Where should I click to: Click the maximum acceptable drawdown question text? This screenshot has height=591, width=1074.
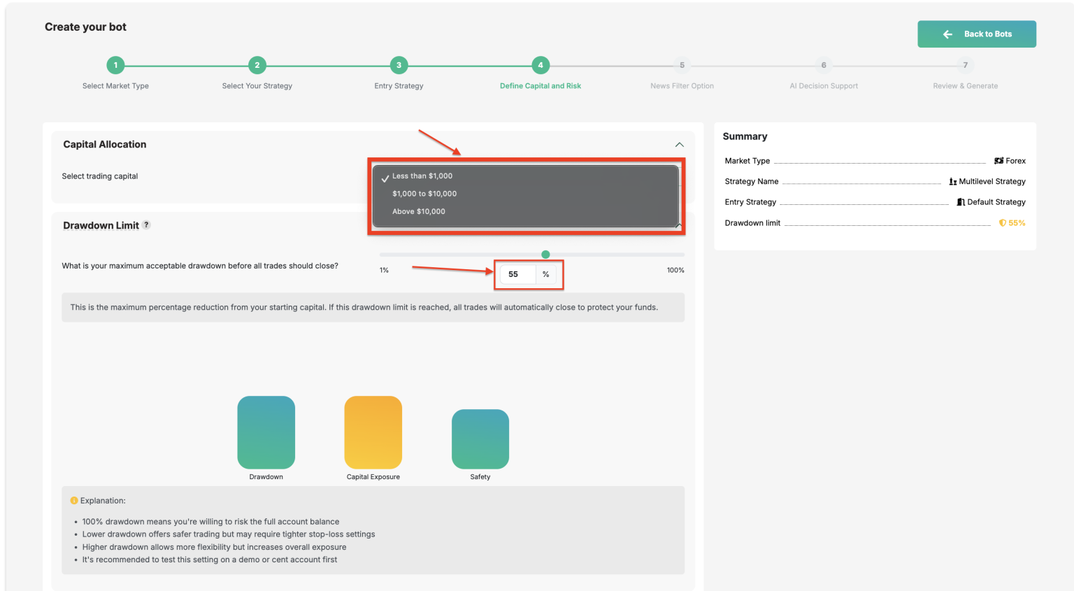click(200, 266)
